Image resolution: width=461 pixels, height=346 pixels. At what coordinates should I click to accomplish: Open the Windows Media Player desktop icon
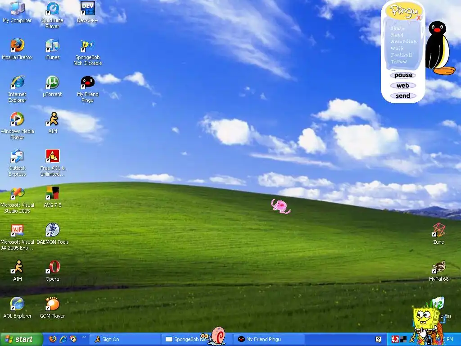17,126
